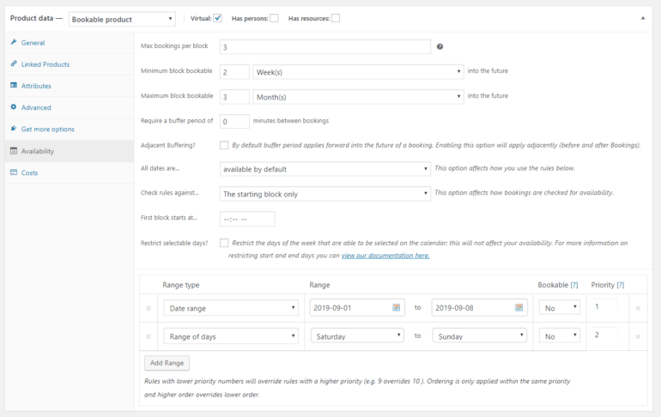
Task: Open the 'available by default' dropdown
Action: click(x=325, y=169)
